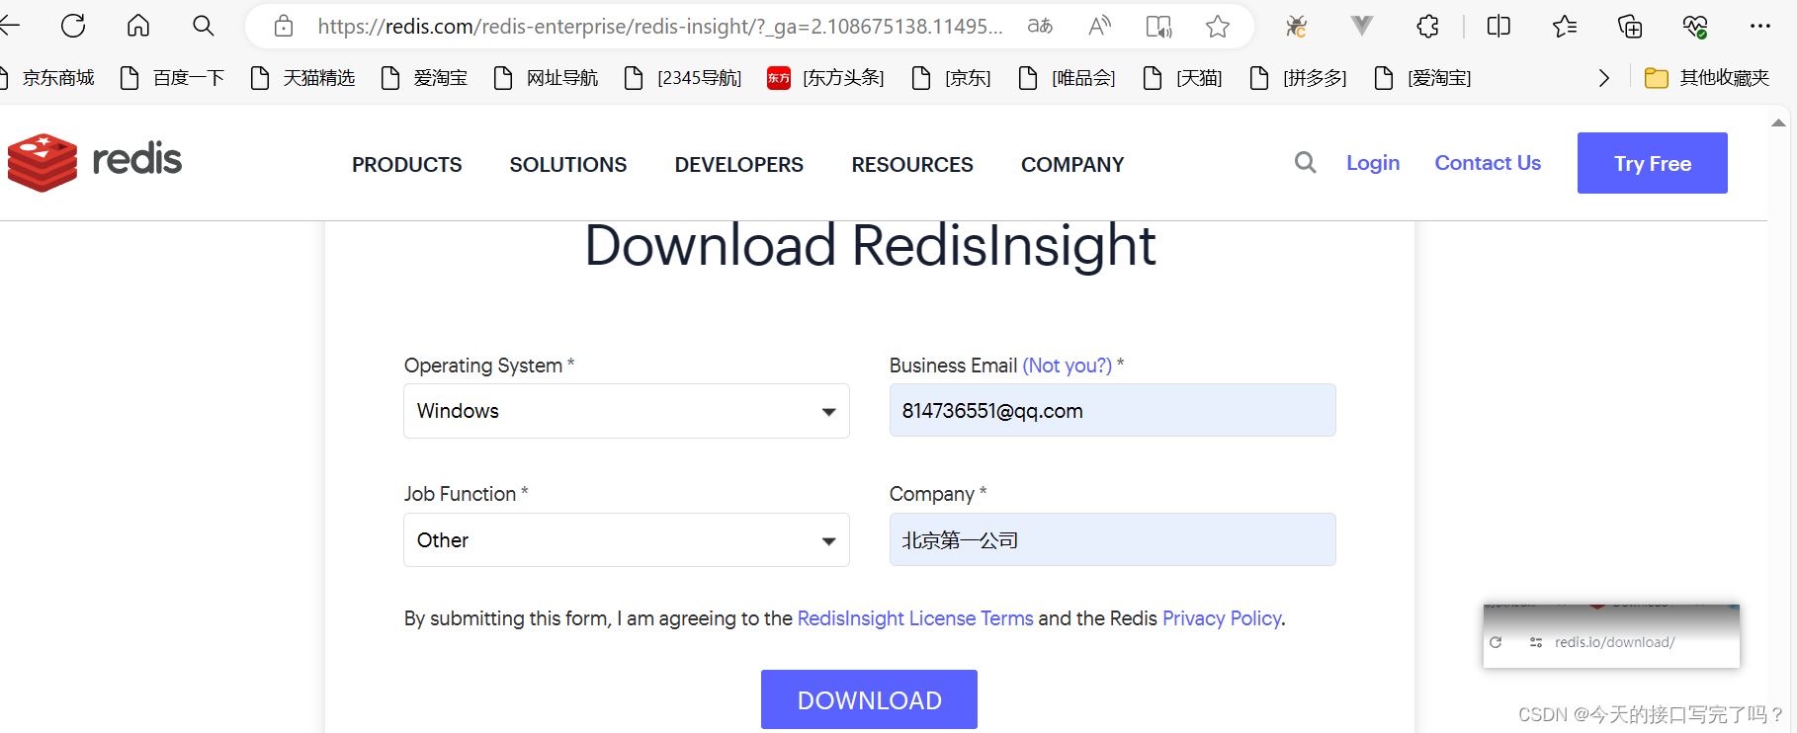Open SOLUTIONS menu
1797x733 pixels.
(x=568, y=165)
